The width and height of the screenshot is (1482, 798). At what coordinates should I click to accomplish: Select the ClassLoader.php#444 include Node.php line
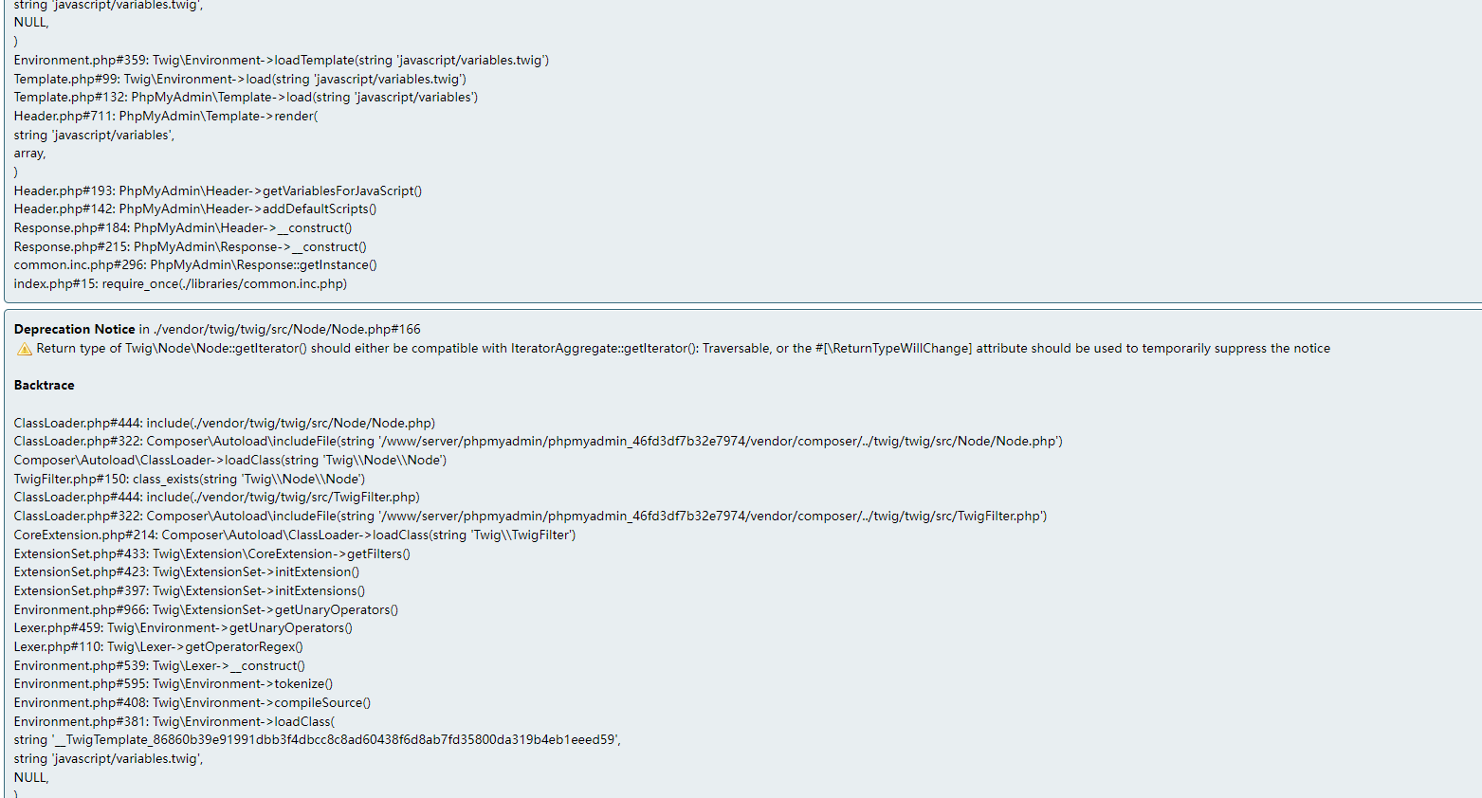(225, 423)
